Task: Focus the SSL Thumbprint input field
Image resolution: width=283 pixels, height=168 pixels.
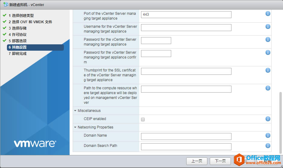Action: 186,71
